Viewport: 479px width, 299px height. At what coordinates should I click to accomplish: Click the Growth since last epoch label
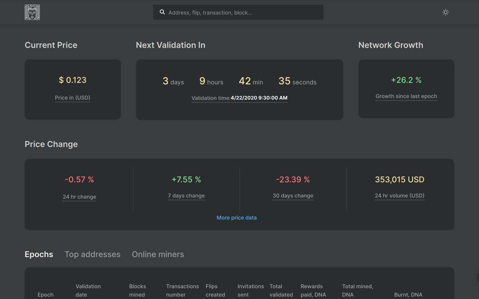(406, 96)
